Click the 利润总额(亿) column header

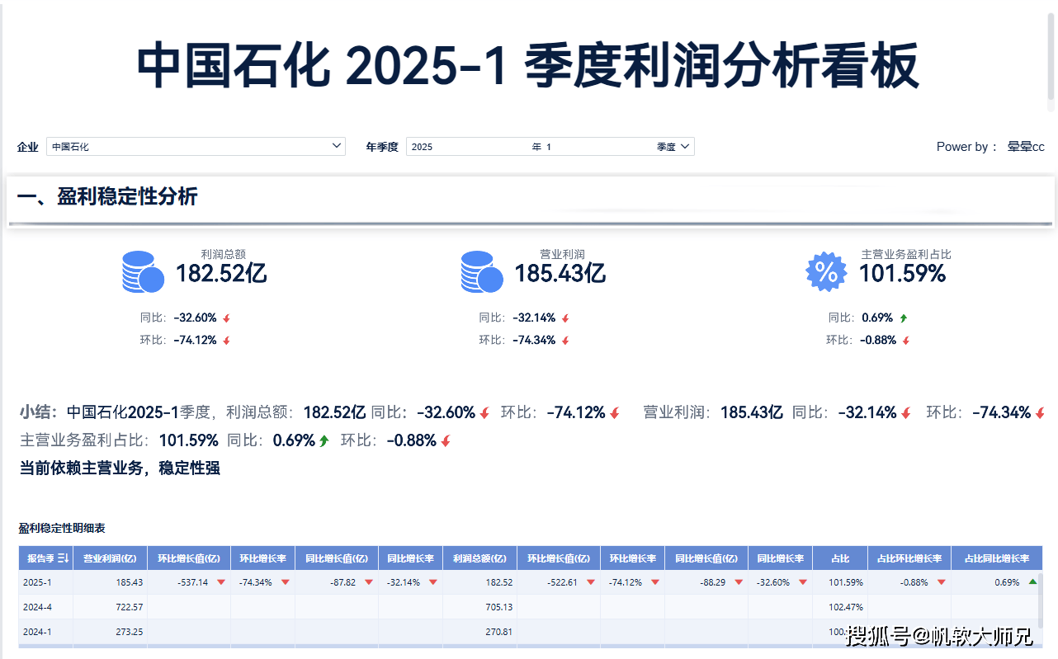[x=479, y=558]
